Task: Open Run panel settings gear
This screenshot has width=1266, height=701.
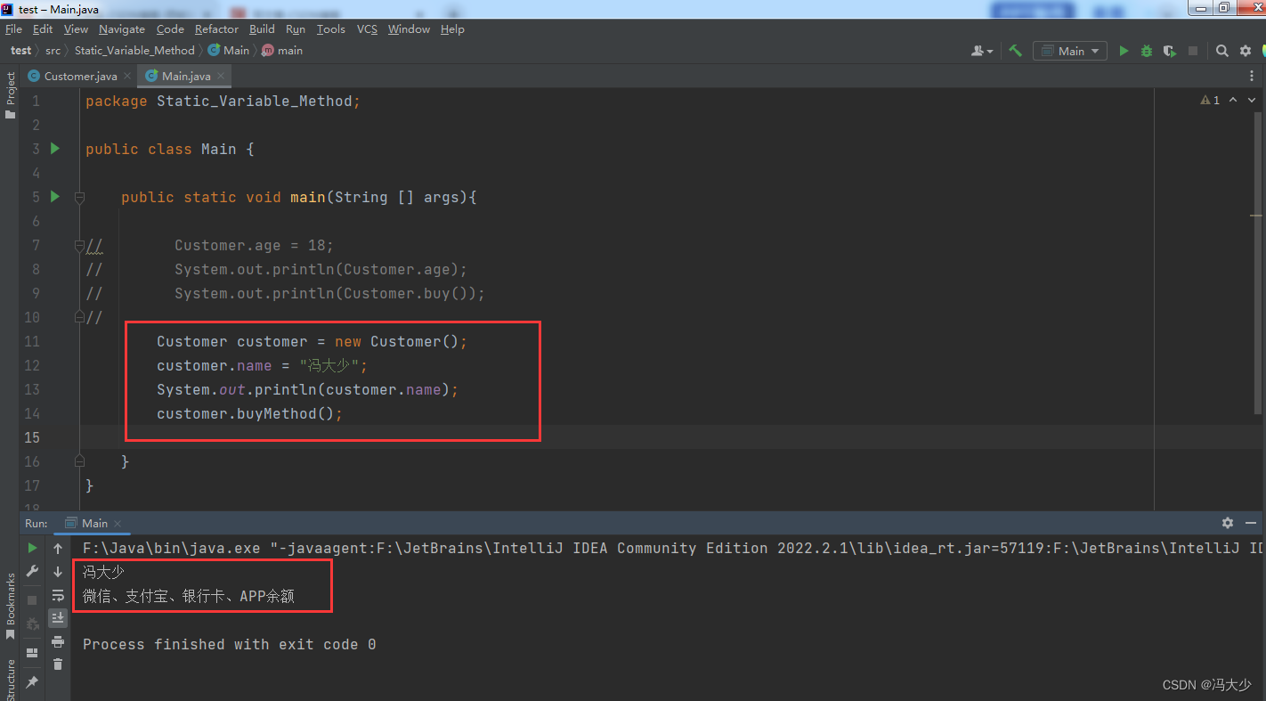Action: [x=1228, y=523]
